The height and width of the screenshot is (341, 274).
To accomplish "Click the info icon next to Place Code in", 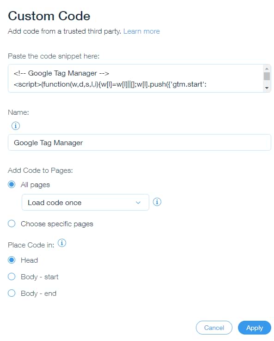I will point(62,243).
